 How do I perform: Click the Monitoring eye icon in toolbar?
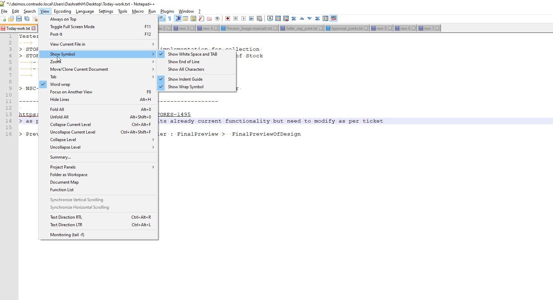217,19
